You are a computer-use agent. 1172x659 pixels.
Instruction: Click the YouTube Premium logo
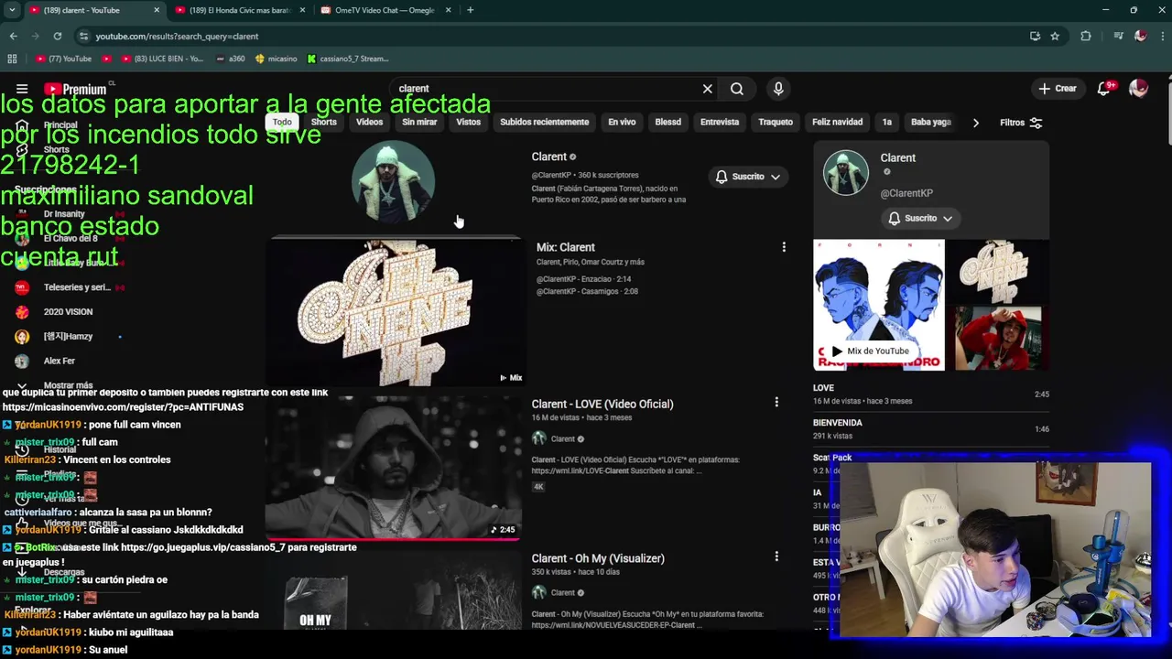coord(75,89)
